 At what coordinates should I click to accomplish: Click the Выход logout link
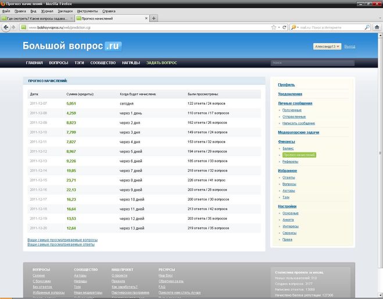(x=349, y=47)
